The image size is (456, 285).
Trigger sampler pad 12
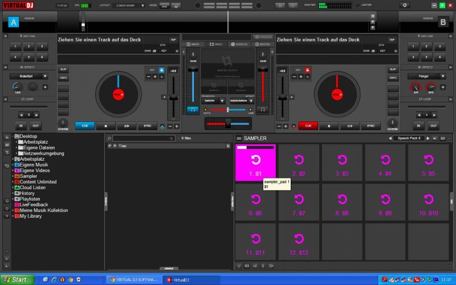[x=299, y=242]
